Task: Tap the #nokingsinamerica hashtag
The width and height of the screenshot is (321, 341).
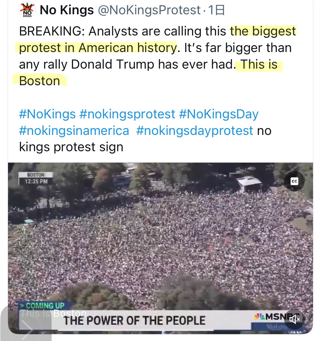Action: pyautogui.click(x=74, y=131)
